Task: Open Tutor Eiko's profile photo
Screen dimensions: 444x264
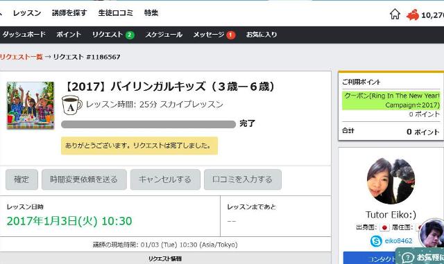Action: click(391, 181)
